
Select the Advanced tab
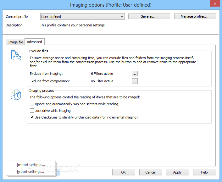coord(34,42)
